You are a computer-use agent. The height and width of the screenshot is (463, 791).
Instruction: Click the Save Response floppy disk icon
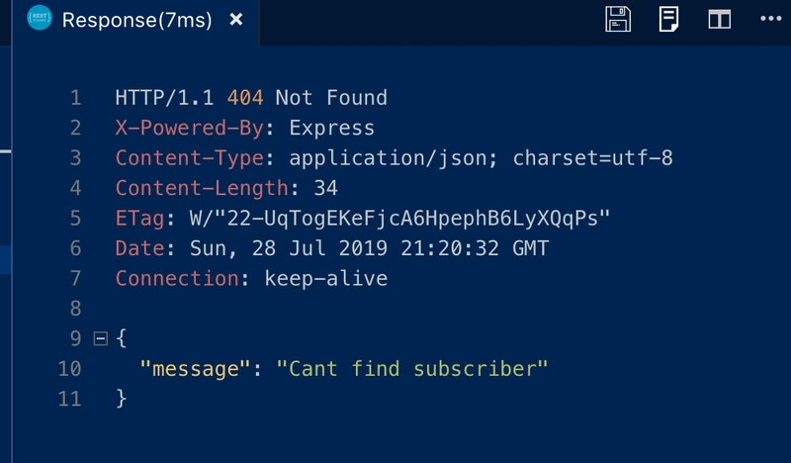pos(618,19)
